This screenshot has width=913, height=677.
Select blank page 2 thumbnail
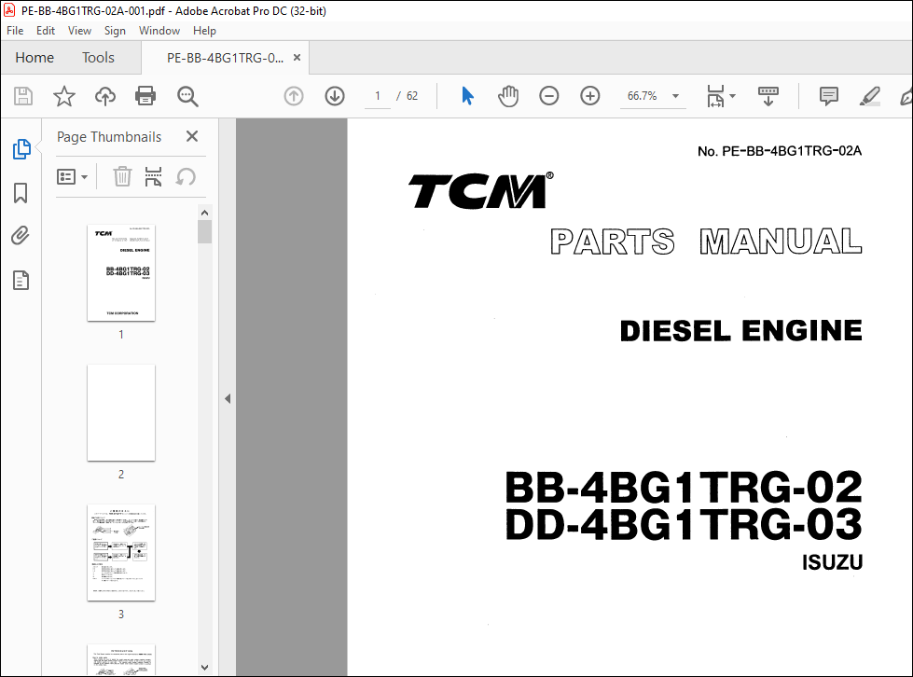[x=121, y=413]
